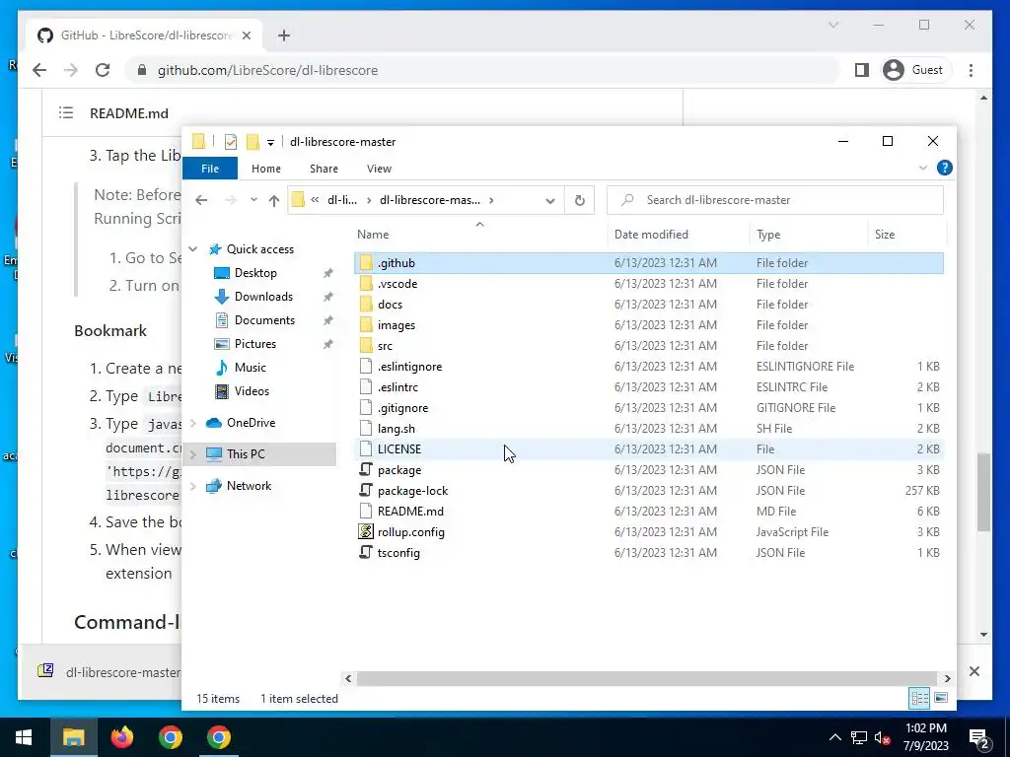Go back in Chrome browser
This screenshot has width=1010, height=757.
point(39,70)
